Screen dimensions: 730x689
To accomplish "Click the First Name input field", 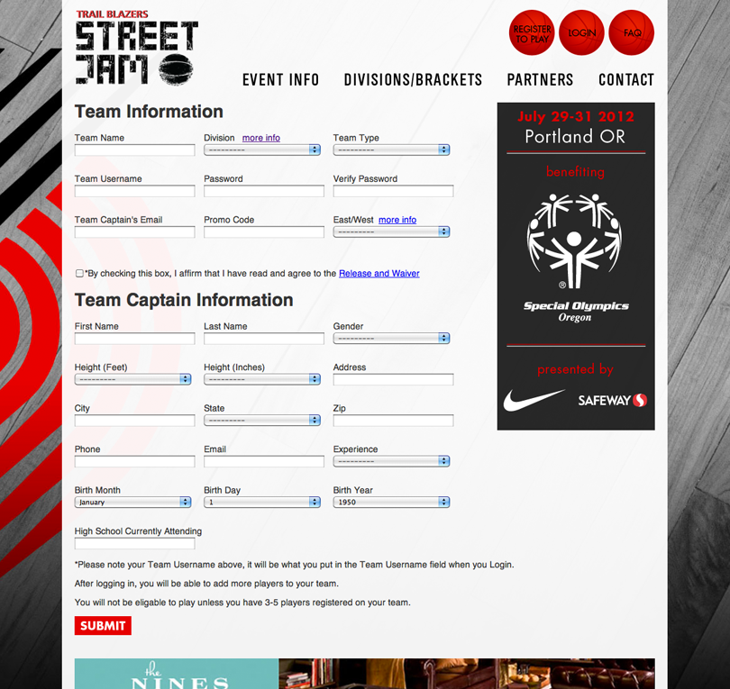I will point(134,339).
